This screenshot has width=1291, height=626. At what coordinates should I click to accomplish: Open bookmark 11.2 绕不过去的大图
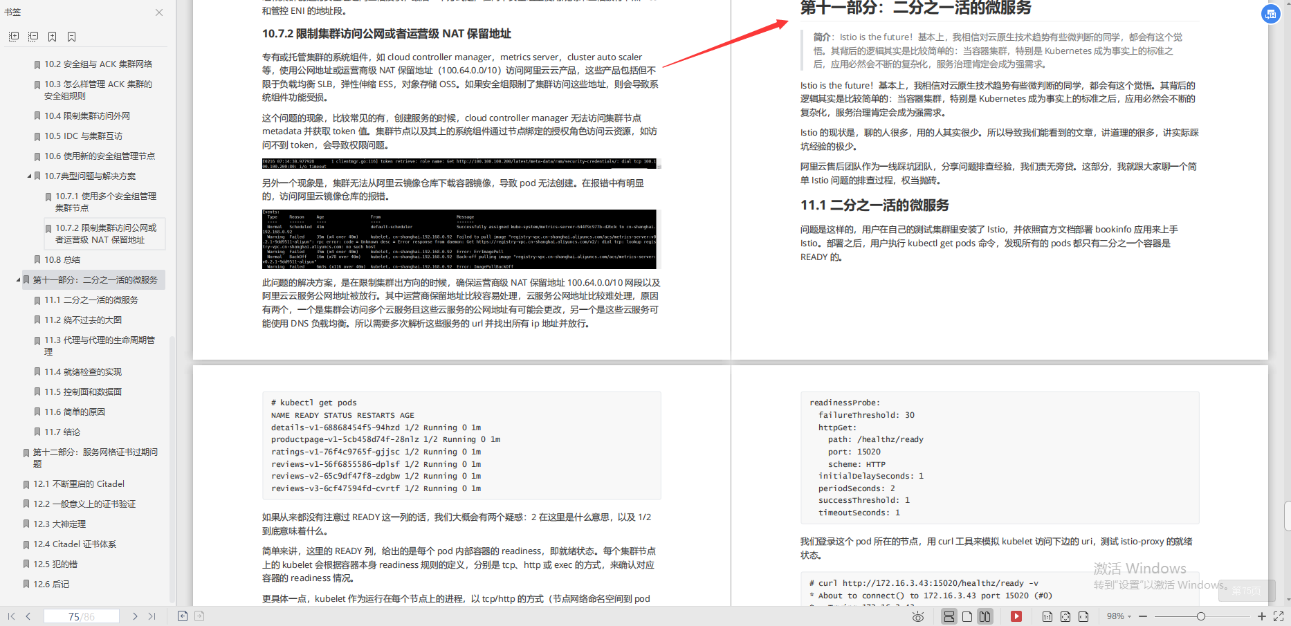pyautogui.click(x=83, y=320)
